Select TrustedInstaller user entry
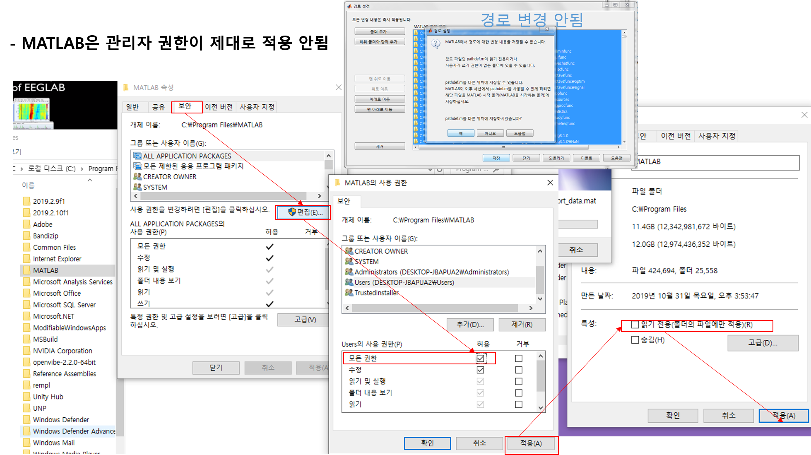Screen dimensions: 811x455 pyautogui.click(x=376, y=293)
